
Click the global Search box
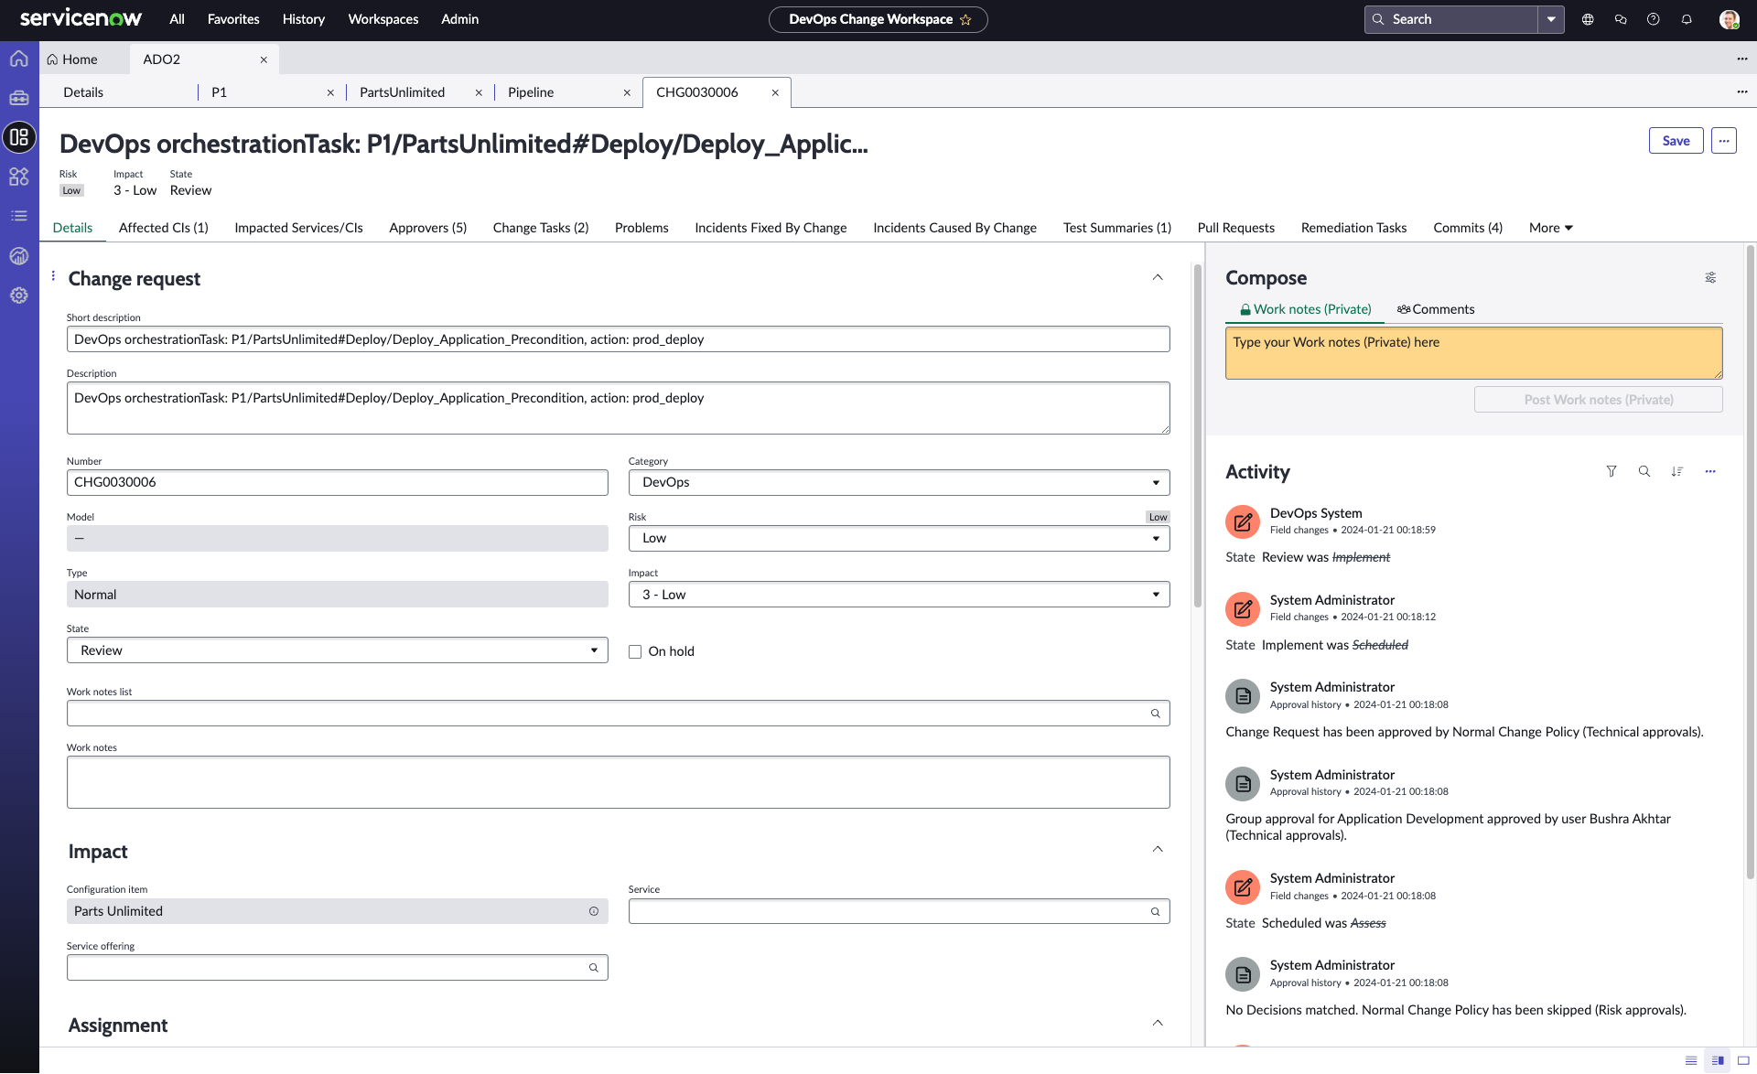click(x=1451, y=19)
